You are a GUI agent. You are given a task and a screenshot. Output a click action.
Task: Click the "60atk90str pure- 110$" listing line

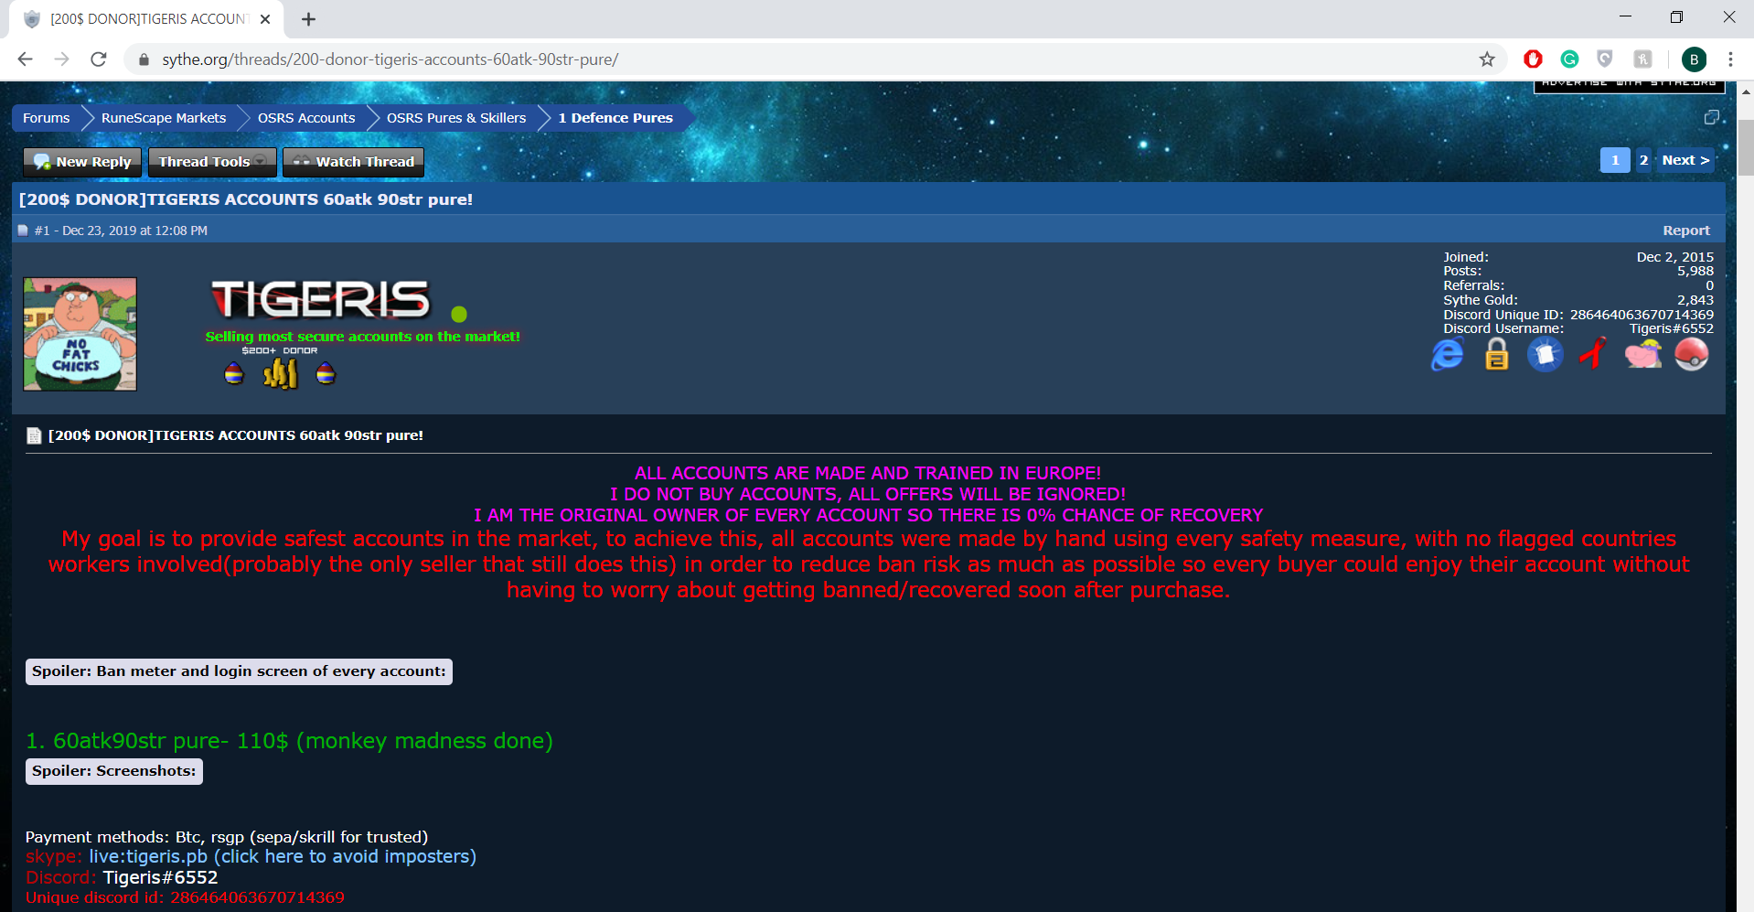(x=289, y=741)
